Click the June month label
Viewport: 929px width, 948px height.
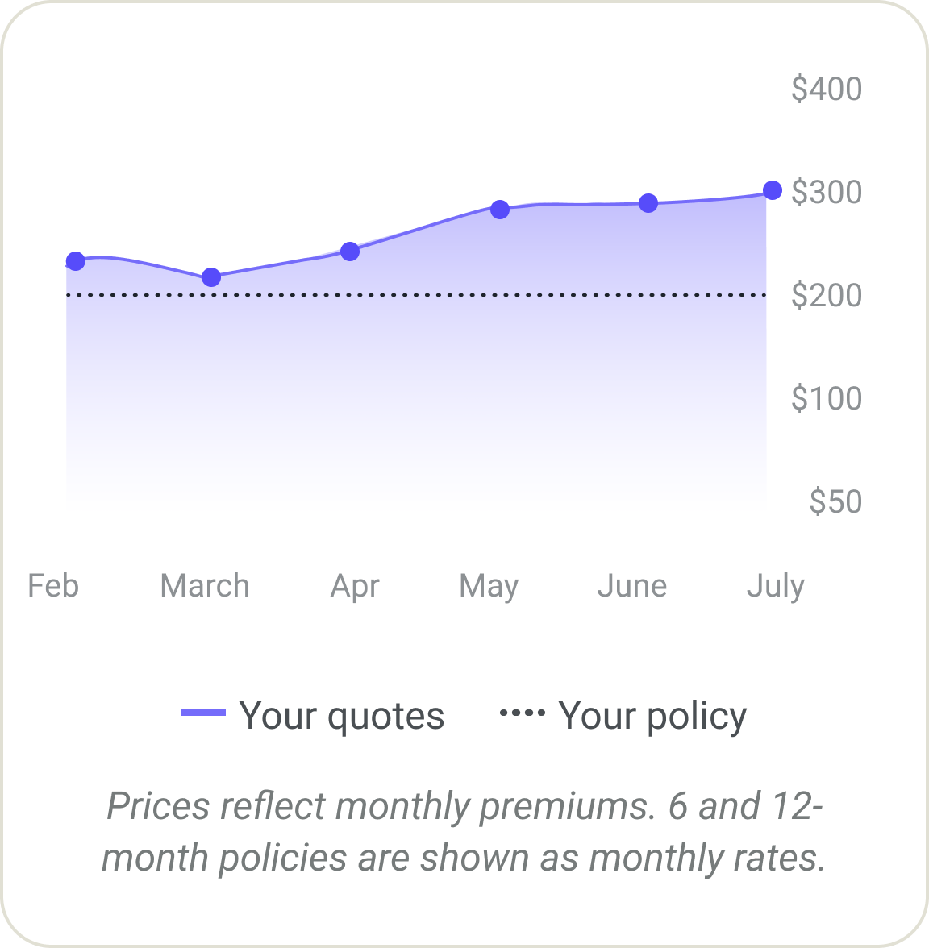(x=632, y=586)
